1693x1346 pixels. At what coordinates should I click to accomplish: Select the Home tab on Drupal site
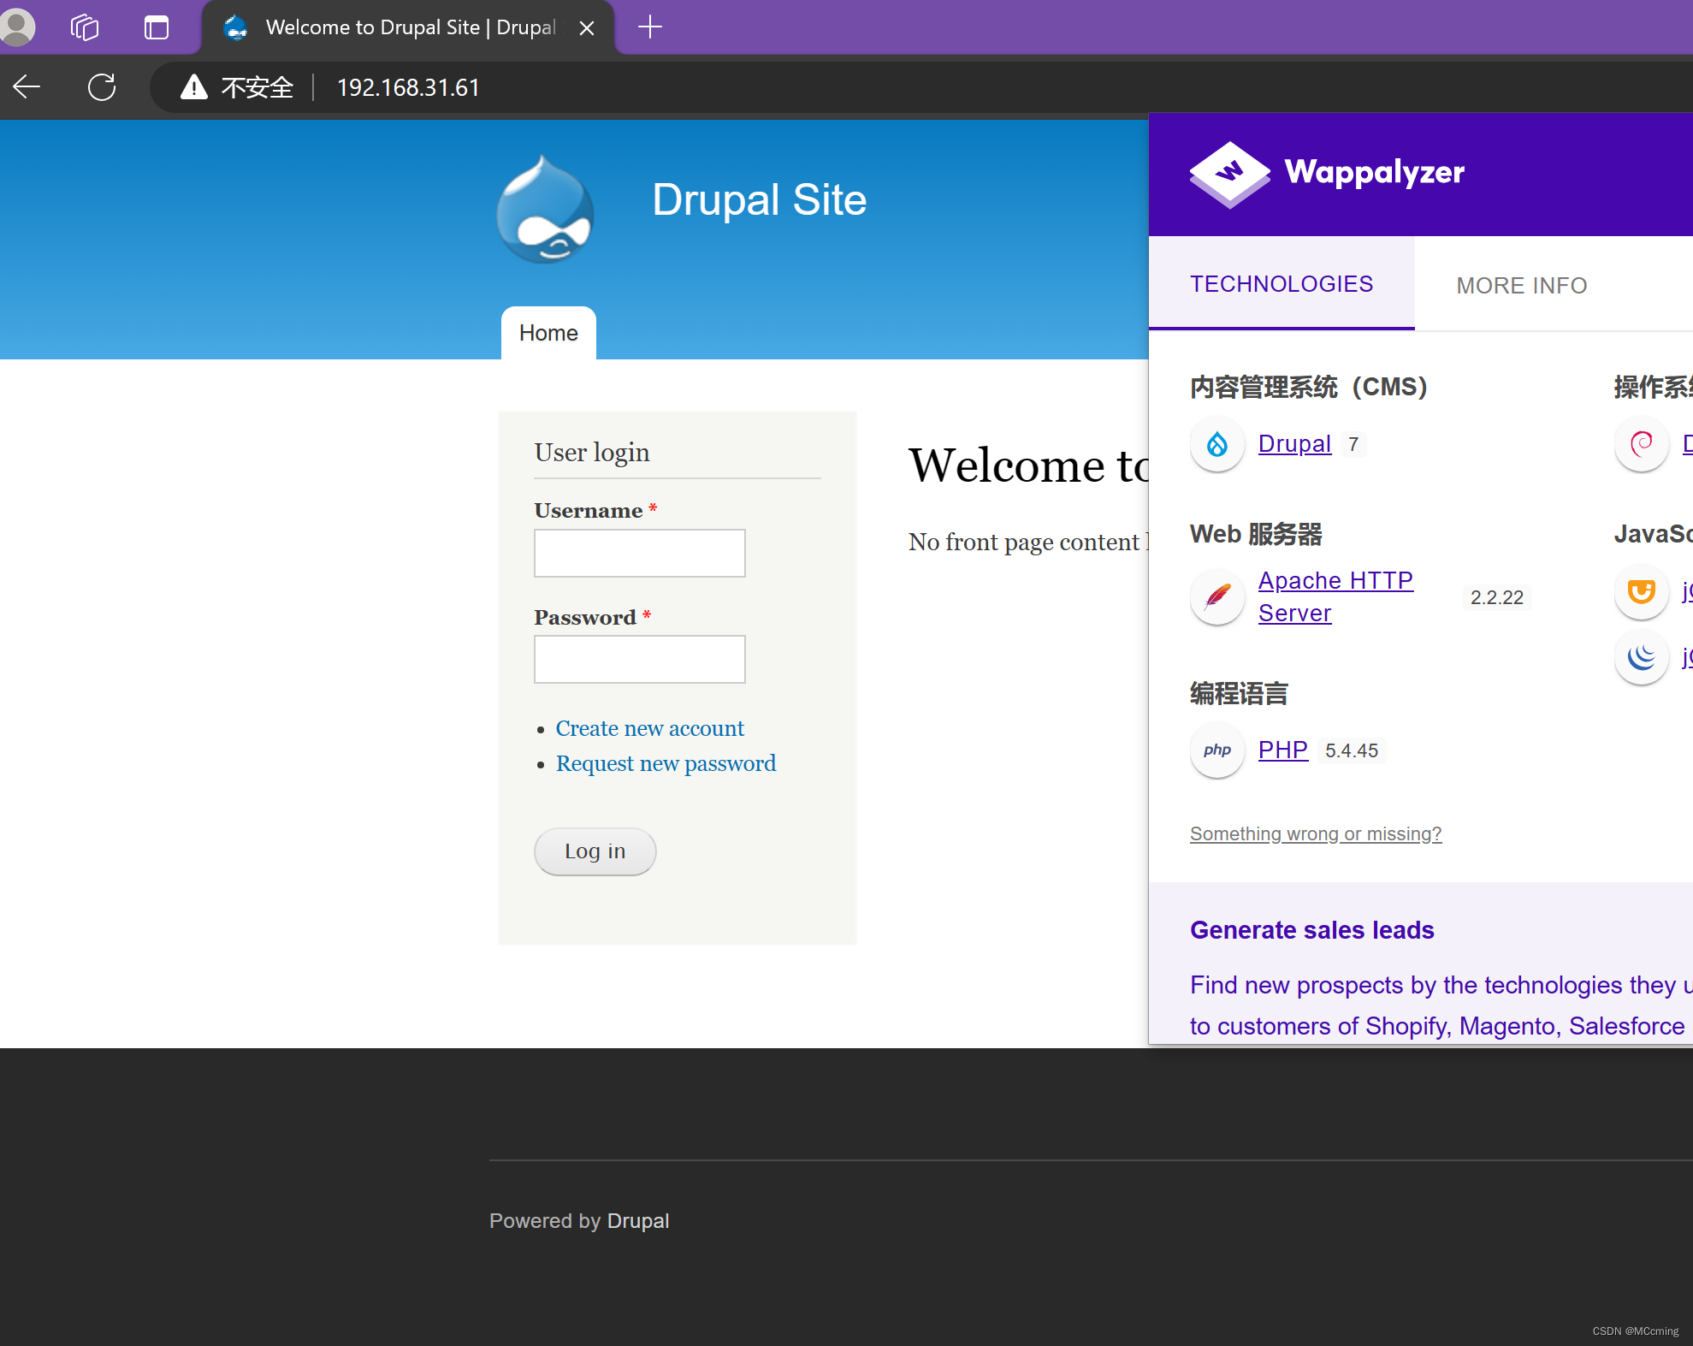pyautogui.click(x=548, y=333)
